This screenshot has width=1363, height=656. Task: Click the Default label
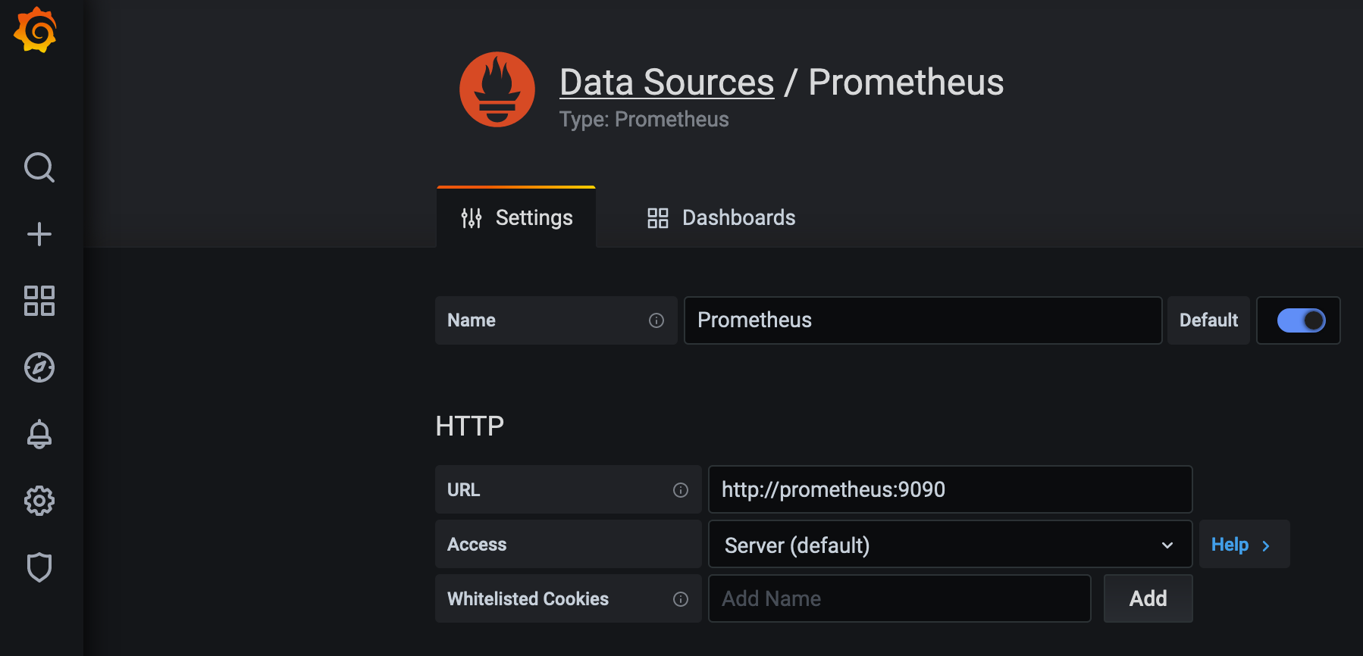click(x=1208, y=320)
